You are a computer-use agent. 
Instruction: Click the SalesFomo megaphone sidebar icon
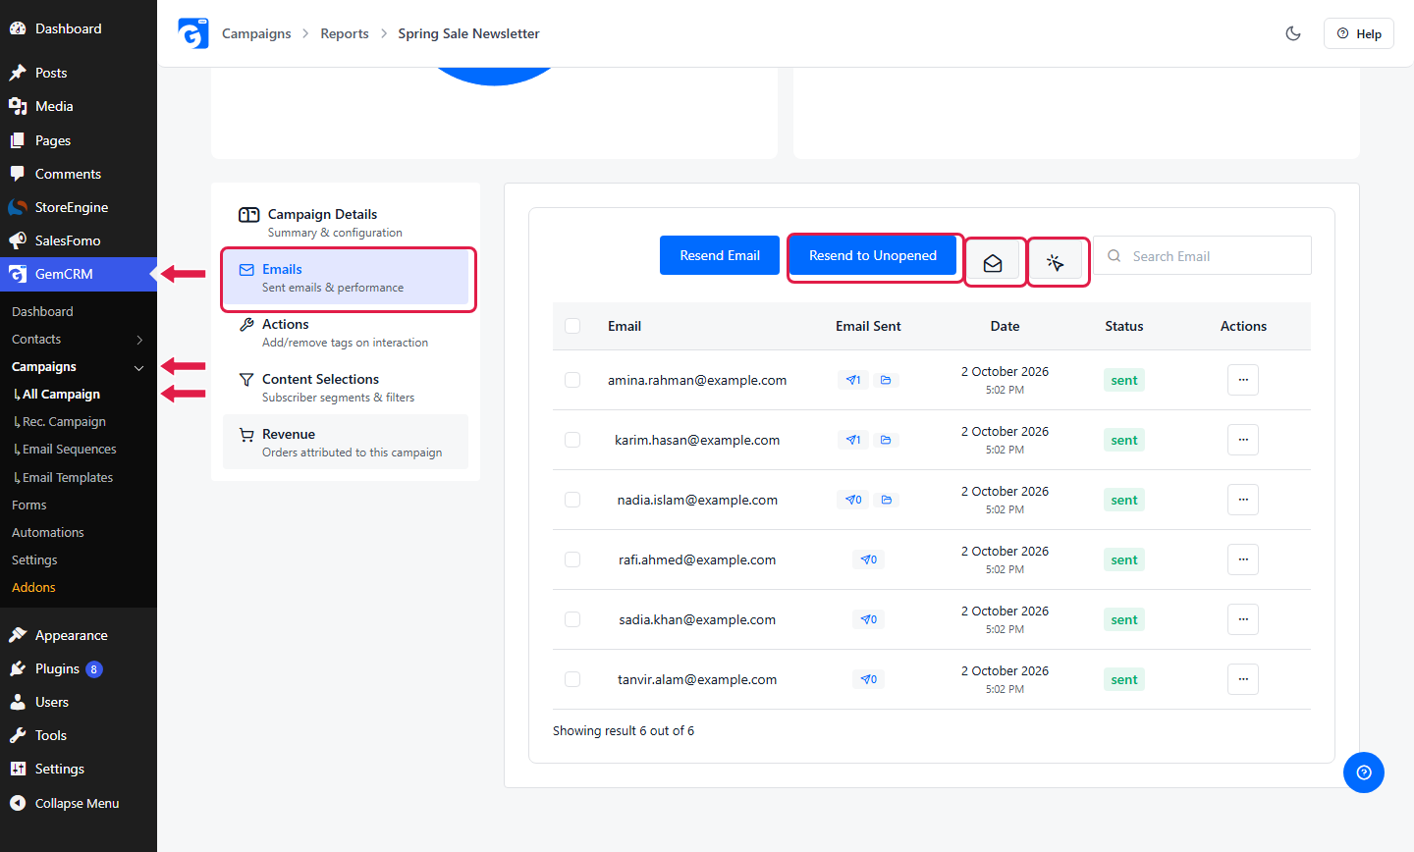(x=18, y=240)
